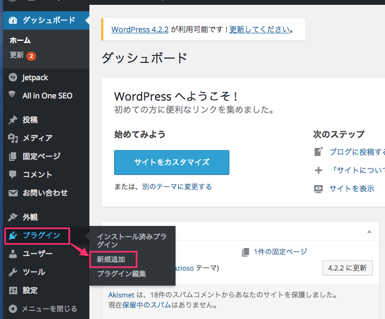Image resolution: width=385 pixels, height=319 pixels.
Task: Select 新規追加 in plugin flyout
Action: 111,259
